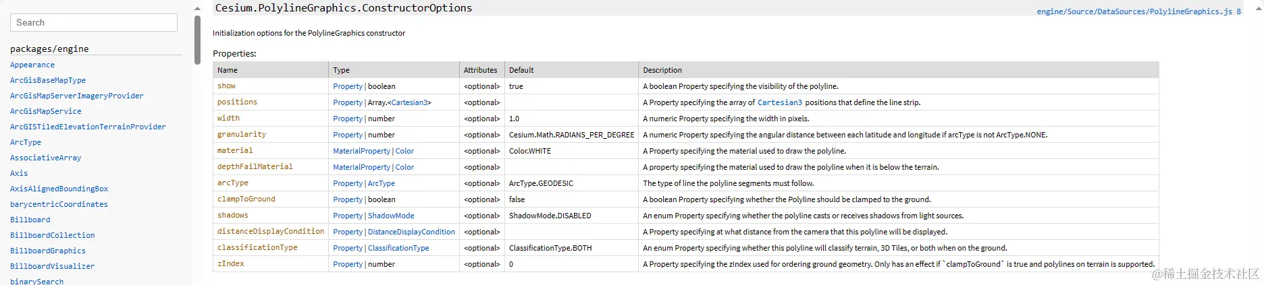Image resolution: width=1264 pixels, height=285 pixels.
Task: Open Color link in material row
Action: coord(404,151)
